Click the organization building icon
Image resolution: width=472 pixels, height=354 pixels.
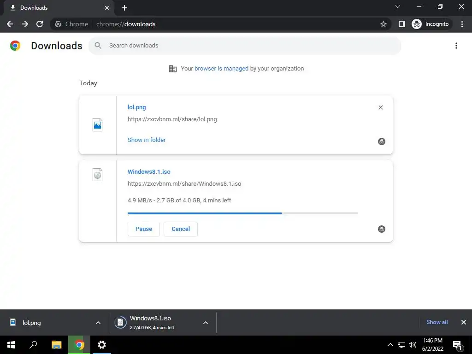pos(173,69)
